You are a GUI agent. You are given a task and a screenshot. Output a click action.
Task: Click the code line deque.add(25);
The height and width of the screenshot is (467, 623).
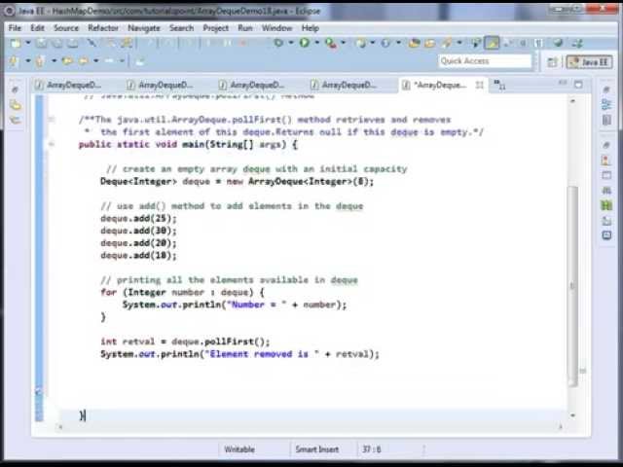point(138,218)
